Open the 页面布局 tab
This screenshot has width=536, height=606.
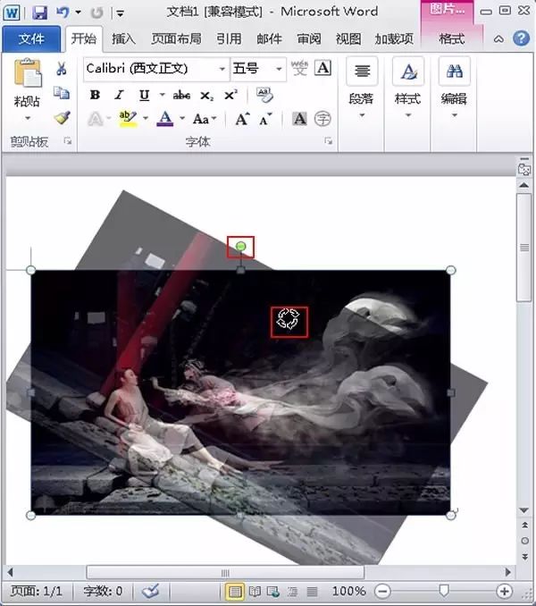(176, 38)
